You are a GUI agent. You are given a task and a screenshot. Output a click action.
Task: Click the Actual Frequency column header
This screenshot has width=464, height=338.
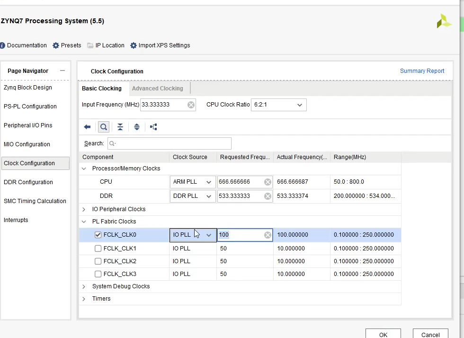(302, 157)
